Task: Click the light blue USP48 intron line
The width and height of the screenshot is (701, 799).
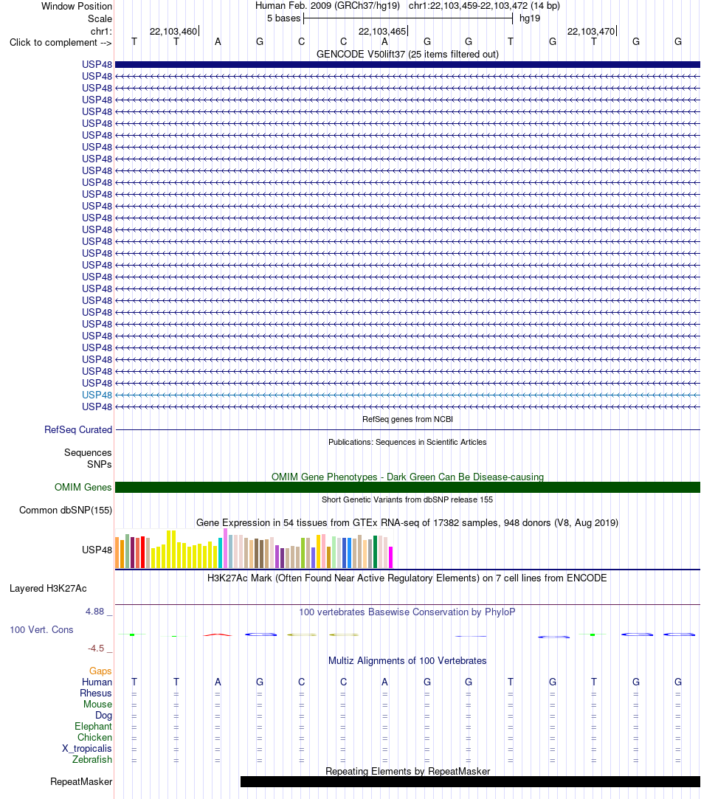Action: 407,395
